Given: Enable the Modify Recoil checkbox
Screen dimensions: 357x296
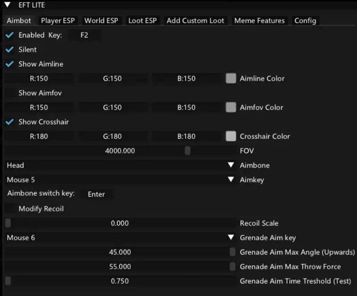Looking at the screenshot, I should click(9, 209).
